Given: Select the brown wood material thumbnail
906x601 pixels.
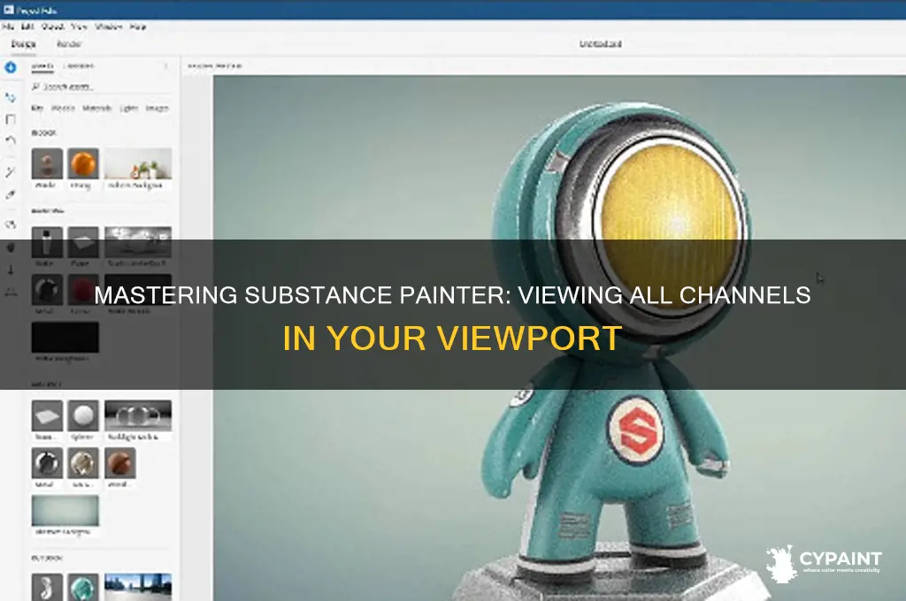Looking at the screenshot, I should (x=120, y=463).
